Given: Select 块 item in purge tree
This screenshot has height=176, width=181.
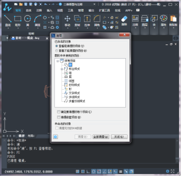Looking at the screenshot, I should point(70,65).
